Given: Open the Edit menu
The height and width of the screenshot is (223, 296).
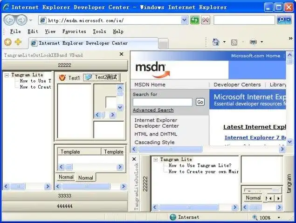Looking at the screenshot, I should [33, 32].
